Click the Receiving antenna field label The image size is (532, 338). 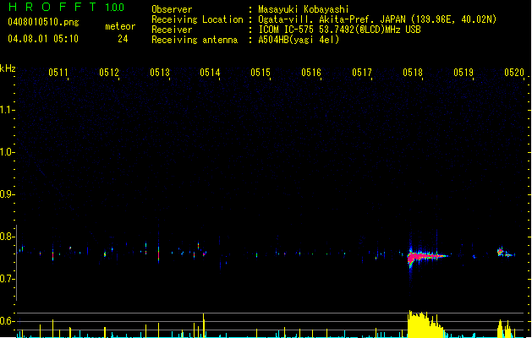coord(195,40)
